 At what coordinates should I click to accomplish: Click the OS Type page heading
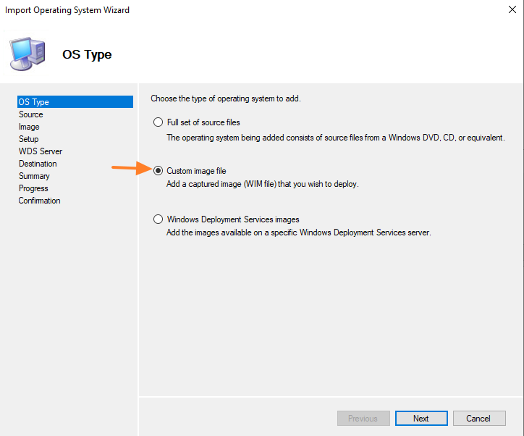[87, 54]
